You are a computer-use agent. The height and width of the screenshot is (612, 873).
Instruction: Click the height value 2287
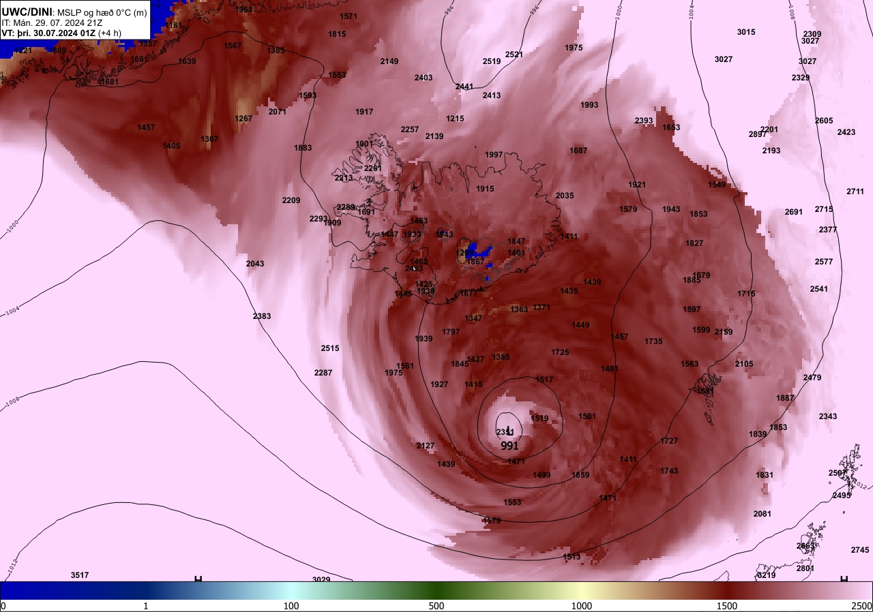(x=323, y=373)
